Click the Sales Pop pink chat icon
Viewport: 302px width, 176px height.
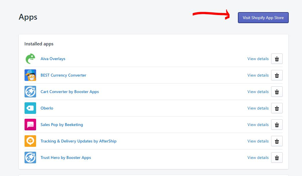30,125
